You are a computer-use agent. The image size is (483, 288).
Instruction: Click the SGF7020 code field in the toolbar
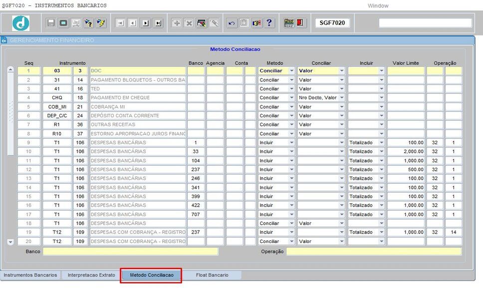pos(332,23)
